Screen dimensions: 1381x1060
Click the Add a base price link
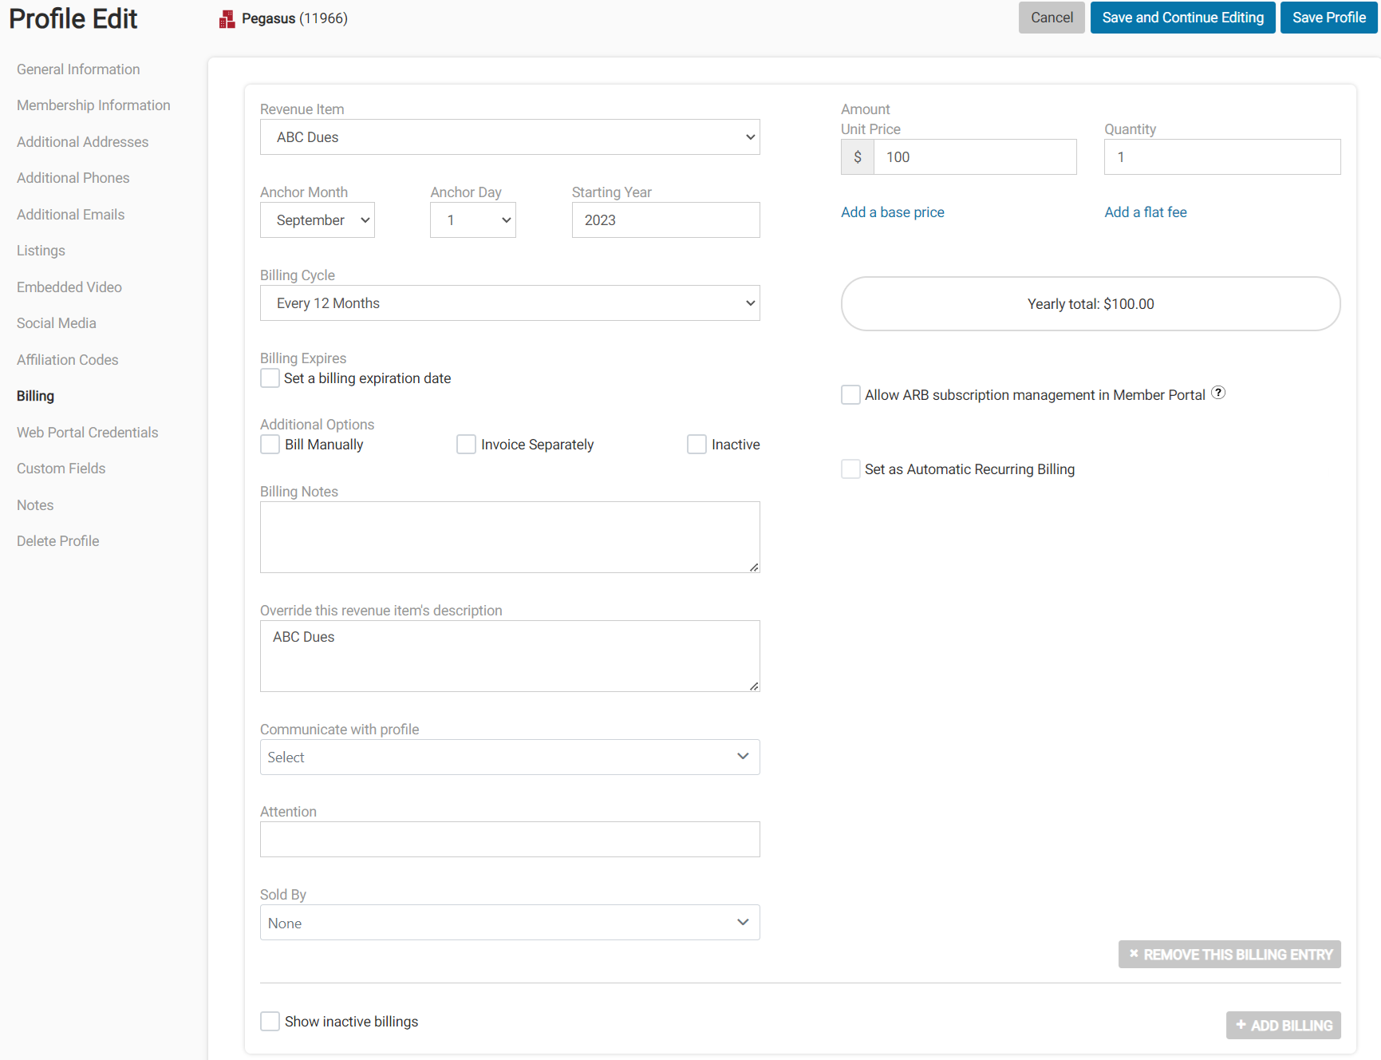click(892, 212)
